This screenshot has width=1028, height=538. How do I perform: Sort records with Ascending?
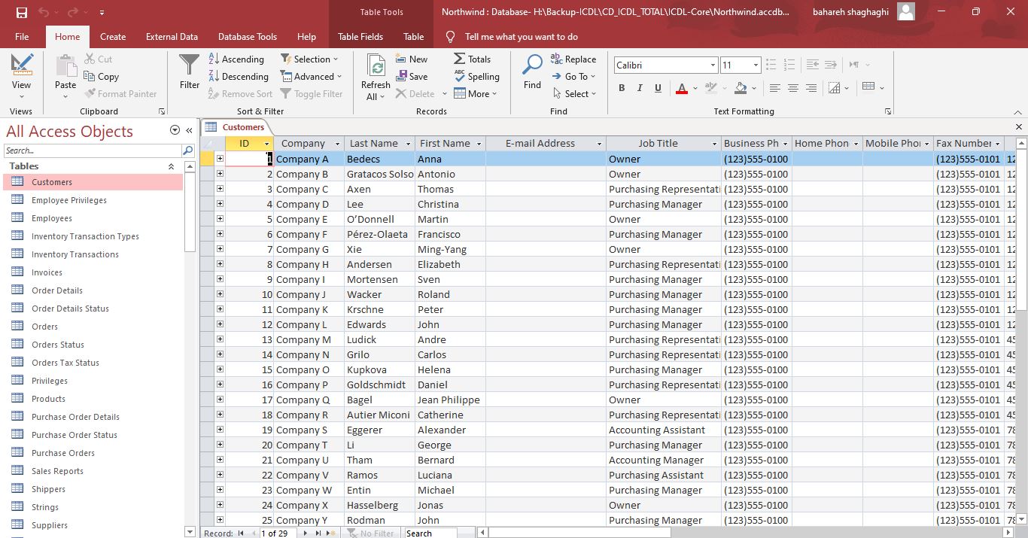(x=236, y=59)
